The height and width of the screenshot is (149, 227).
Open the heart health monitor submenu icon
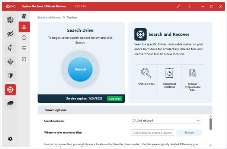24,48
